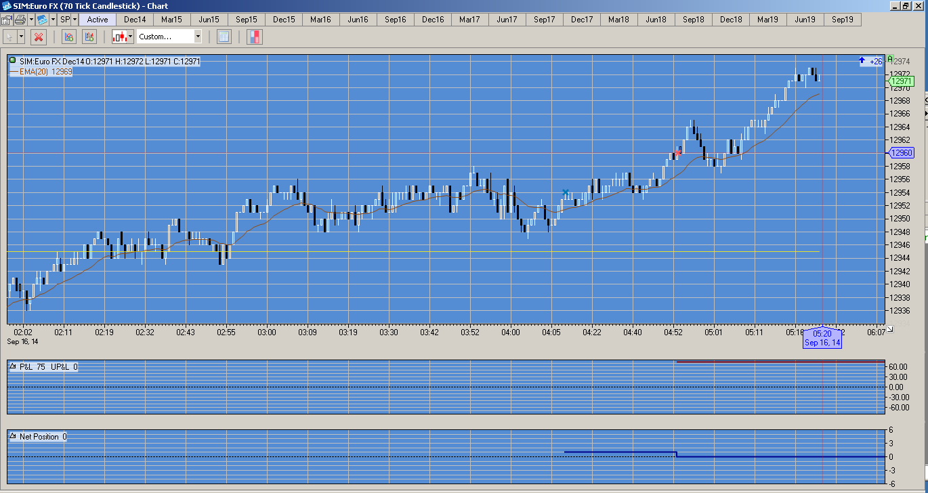Choose the Mar19 contract tab
Viewport: 928px width, 493px height.
pyautogui.click(x=768, y=19)
